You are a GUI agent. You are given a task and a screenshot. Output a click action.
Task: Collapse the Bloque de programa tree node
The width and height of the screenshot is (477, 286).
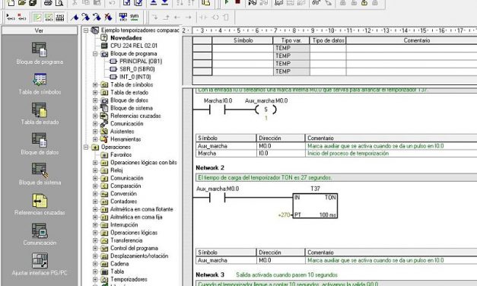click(95, 53)
